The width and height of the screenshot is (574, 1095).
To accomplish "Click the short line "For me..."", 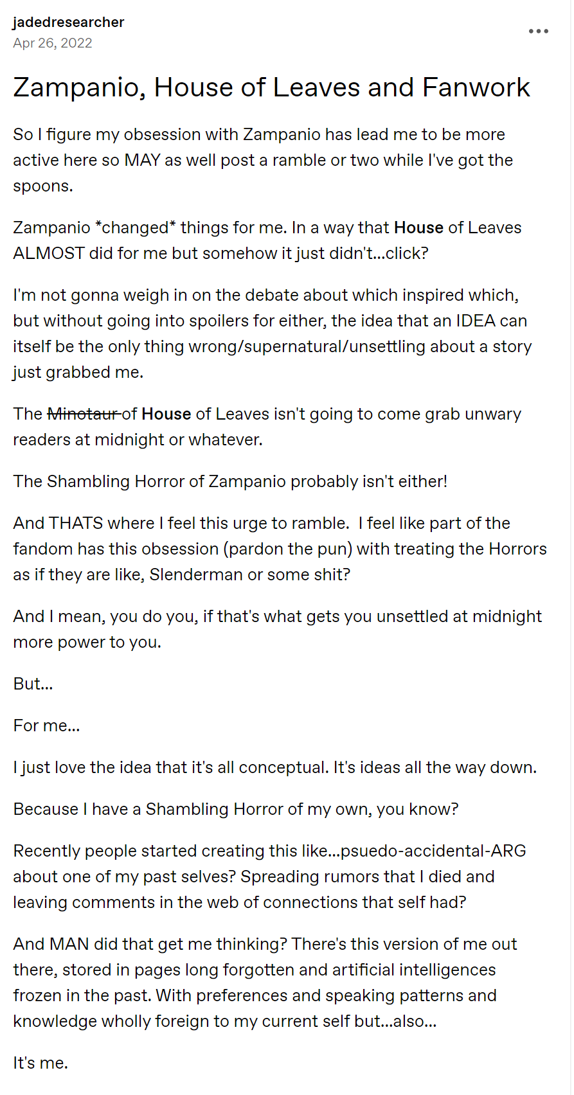I will (x=46, y=726).
